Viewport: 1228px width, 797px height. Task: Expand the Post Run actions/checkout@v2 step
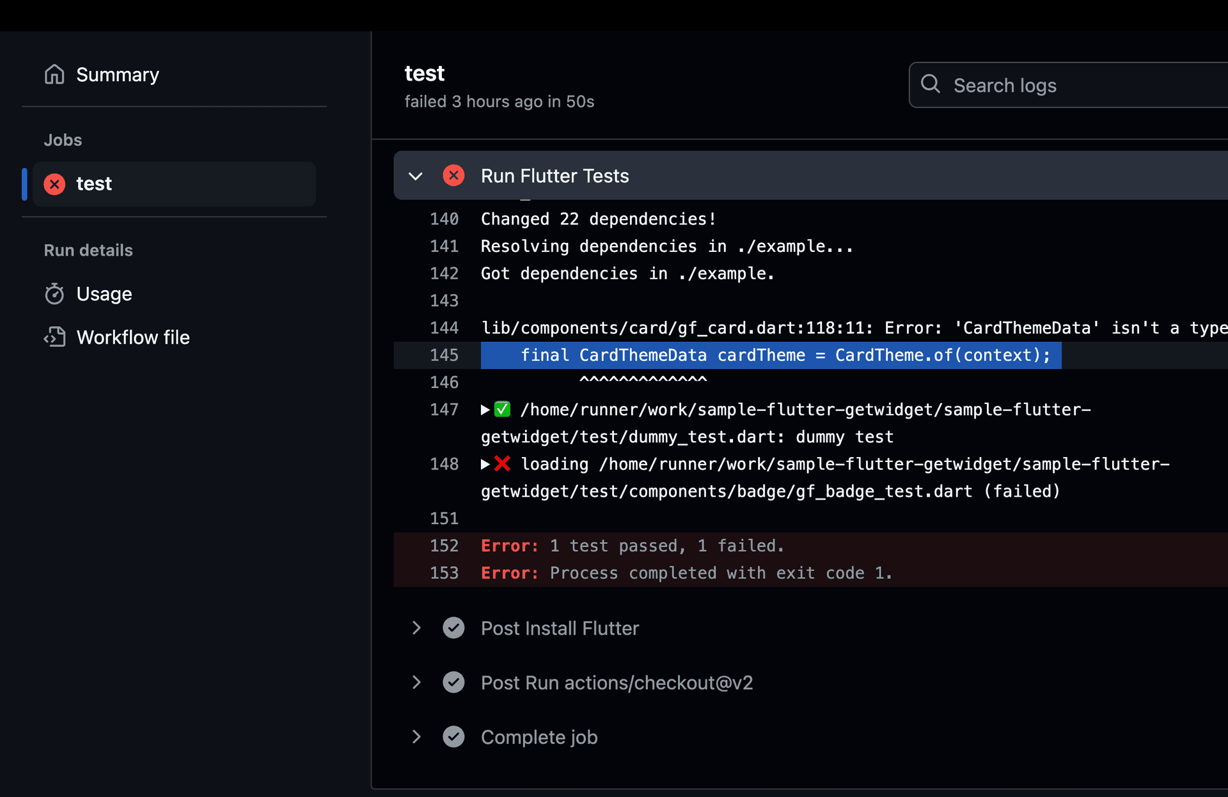[416, 683]
